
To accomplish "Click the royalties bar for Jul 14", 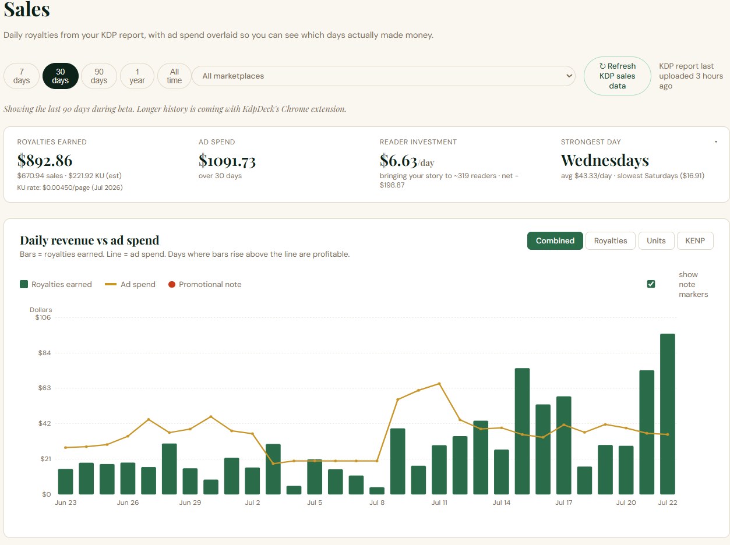I will (502, 472).
